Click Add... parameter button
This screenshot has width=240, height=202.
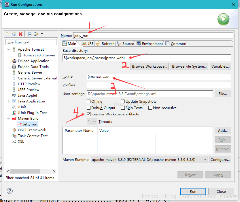coord(223,131)
